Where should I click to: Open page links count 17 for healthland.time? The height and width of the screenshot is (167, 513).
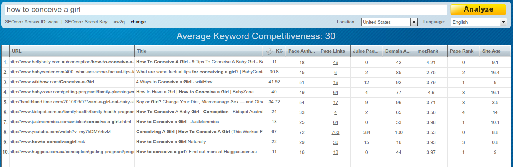(x=336, y=102)
